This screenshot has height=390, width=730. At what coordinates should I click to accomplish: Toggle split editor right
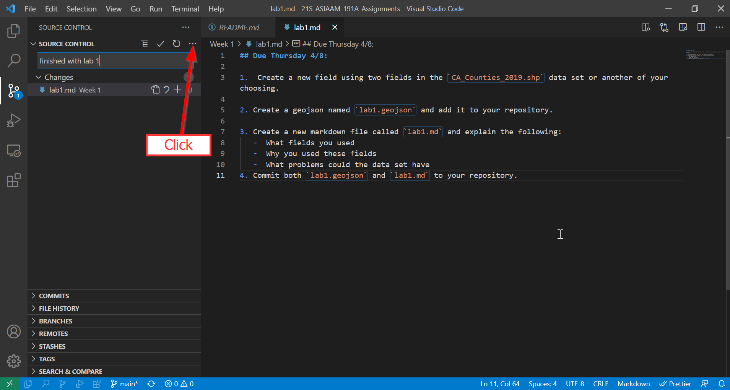coord(701,27)
